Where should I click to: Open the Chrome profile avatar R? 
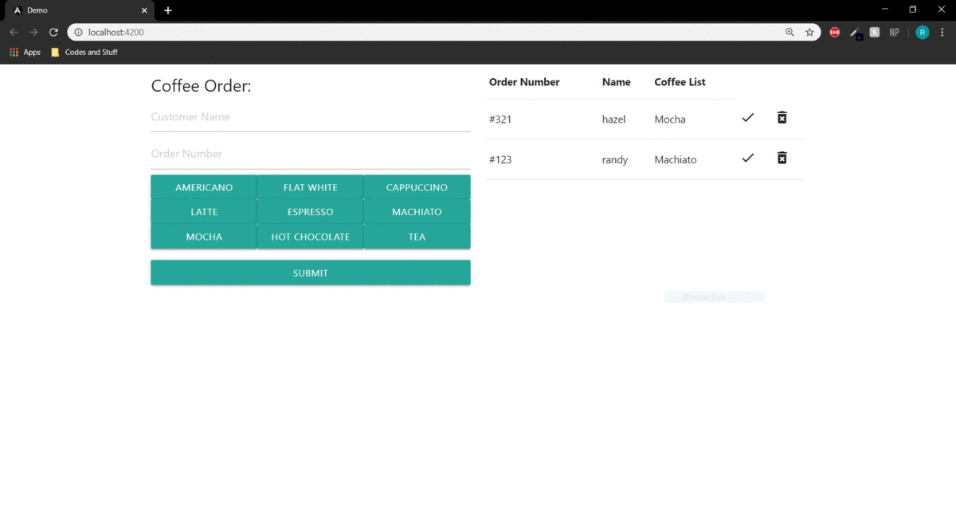(923, 32)
